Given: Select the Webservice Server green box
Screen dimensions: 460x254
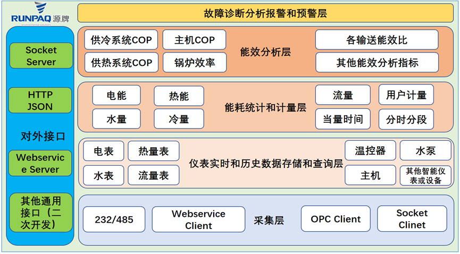Looking at the screenshot, I should (40, 163).
